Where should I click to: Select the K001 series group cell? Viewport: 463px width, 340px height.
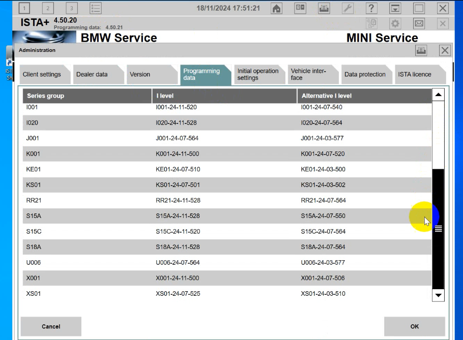[33, 154]
